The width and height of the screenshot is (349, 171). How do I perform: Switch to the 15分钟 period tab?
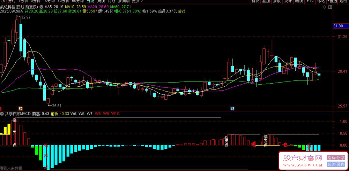49,1
